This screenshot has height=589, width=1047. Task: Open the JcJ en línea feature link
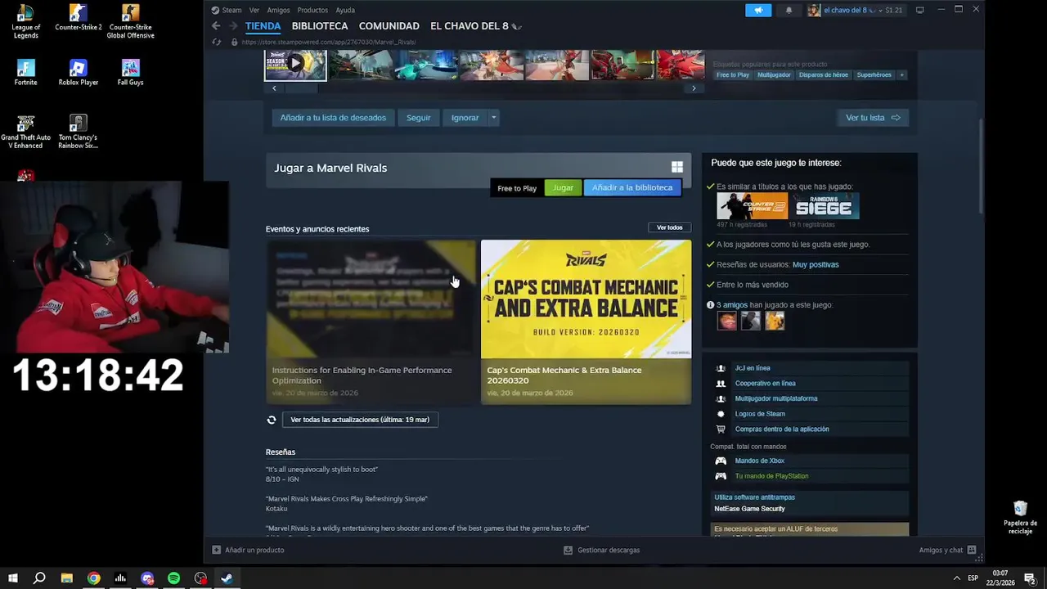point(753,368)
